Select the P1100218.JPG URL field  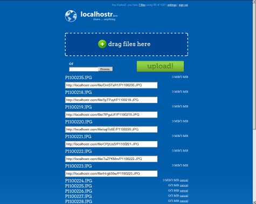click(111, 100)
